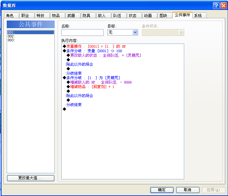The height and width of the screenshot is (196, 228).
Task: Open the 状态 tab
Action: (134, 15)
